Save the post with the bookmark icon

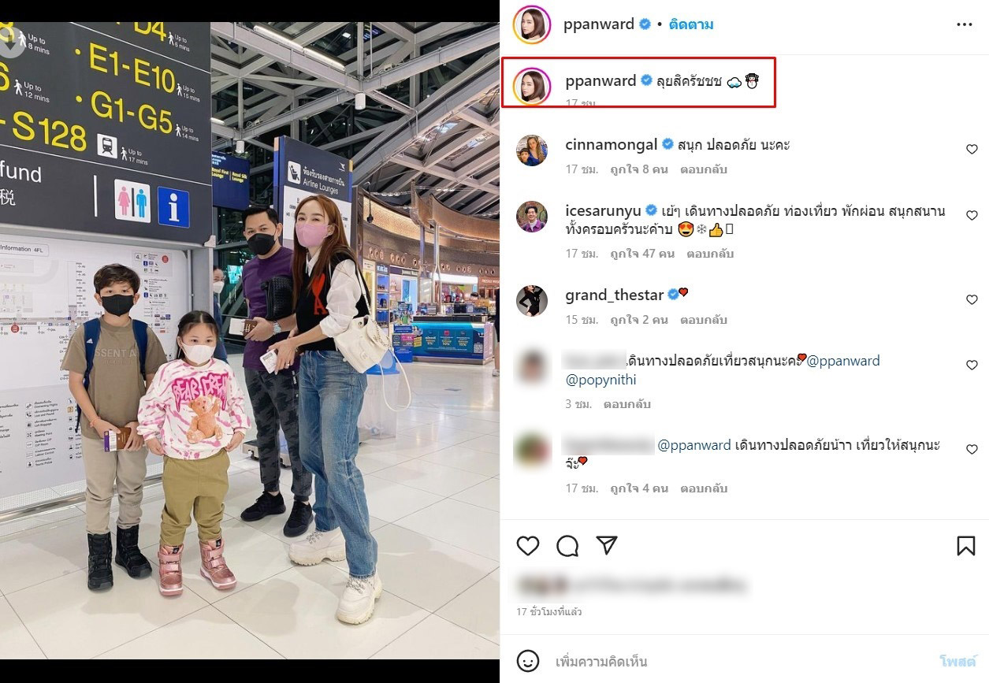[x=966, y=546]
